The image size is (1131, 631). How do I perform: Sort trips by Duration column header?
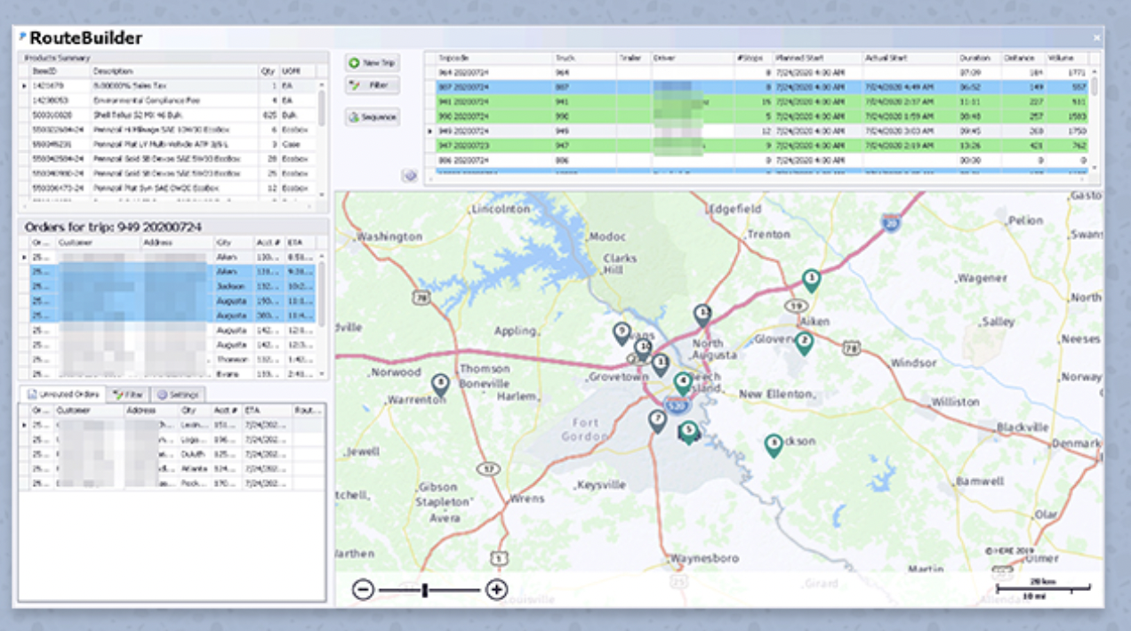pos(980,57)
